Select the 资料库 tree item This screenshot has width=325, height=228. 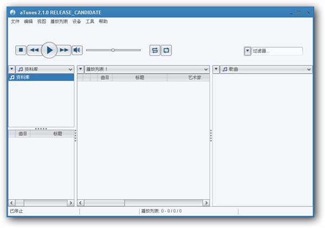coord(41,77)
